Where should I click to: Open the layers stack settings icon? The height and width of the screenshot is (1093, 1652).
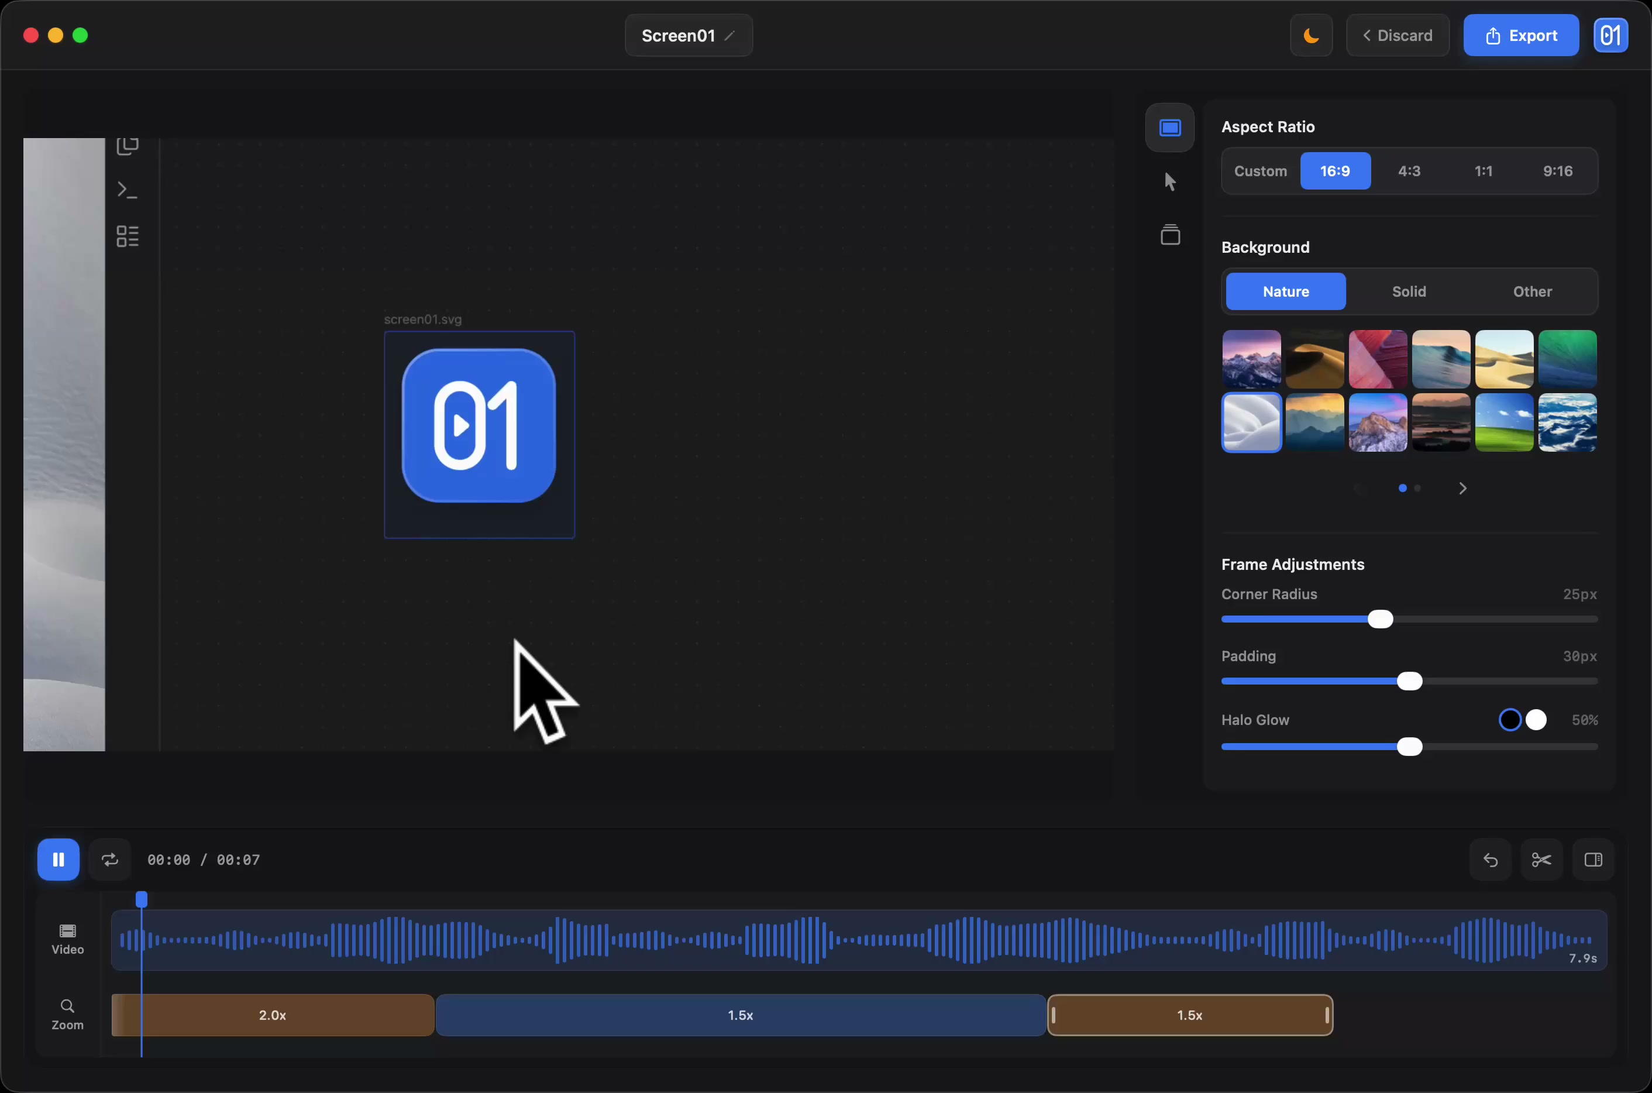1170,235
